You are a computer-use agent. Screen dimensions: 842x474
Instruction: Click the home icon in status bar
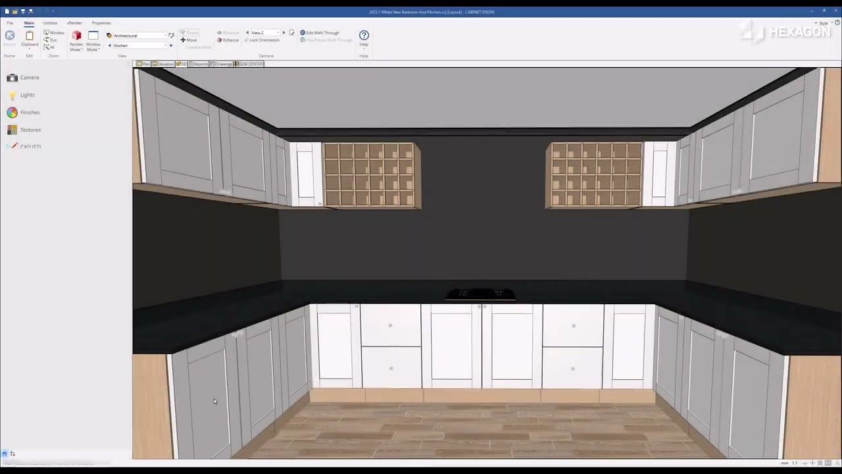tap(5, 454)
